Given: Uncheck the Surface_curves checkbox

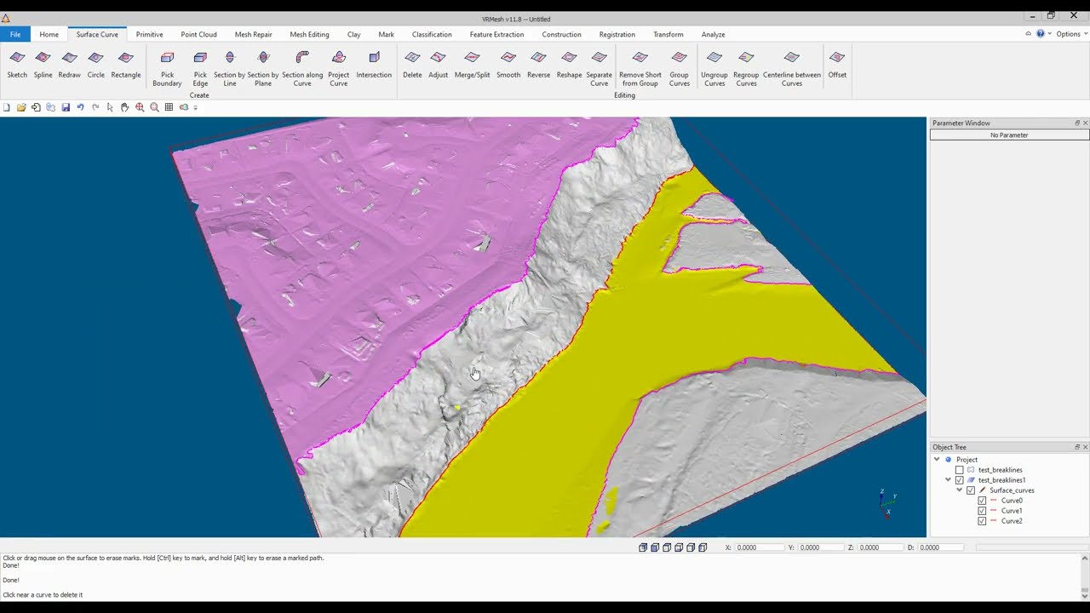Looking at the screenshot, I should [971, 490].
